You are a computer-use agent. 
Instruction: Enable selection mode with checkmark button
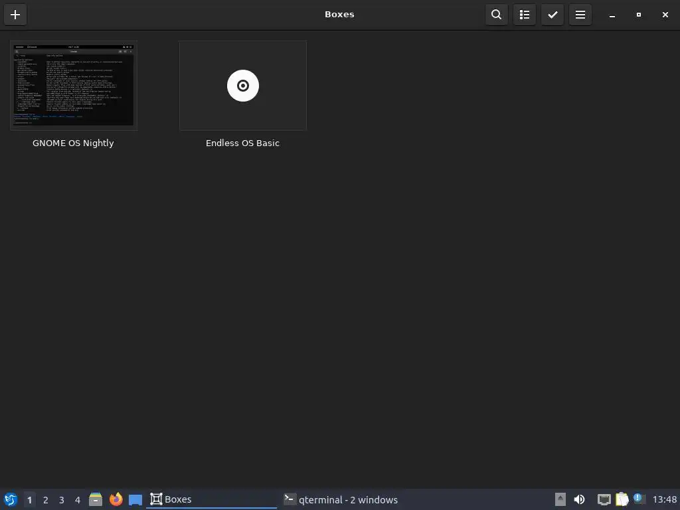tap(552, 15)
